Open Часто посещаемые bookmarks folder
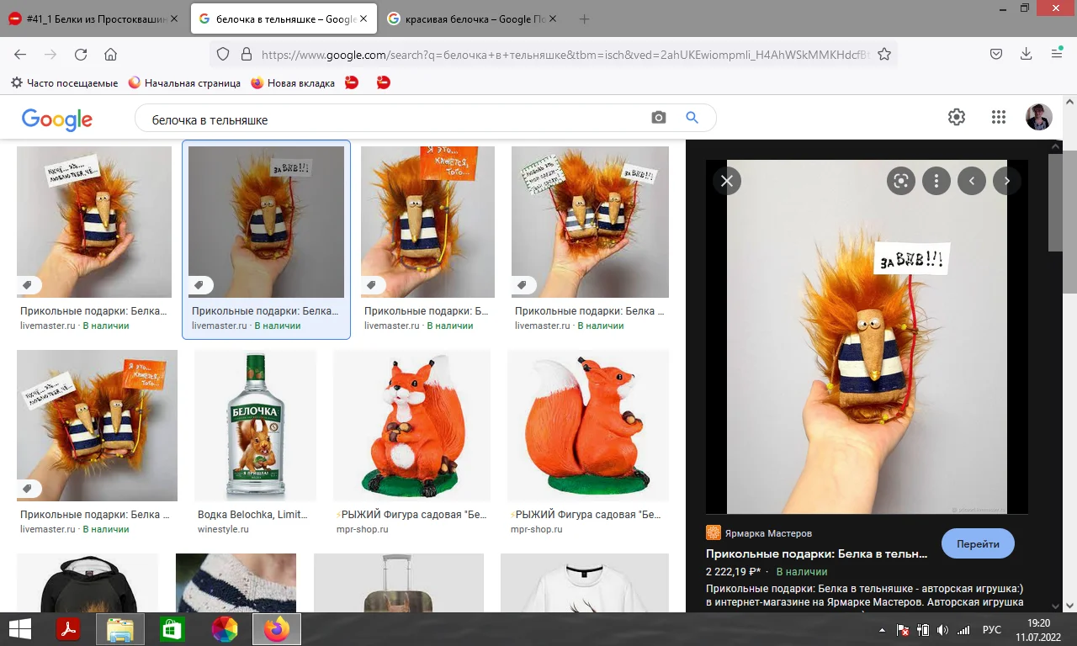This screenshot has height=646, width=1077. pos(64,83)
